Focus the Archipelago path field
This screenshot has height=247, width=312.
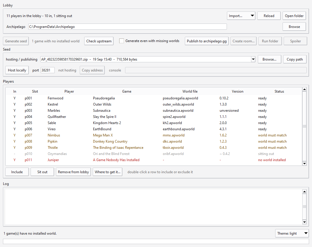[127, 27]
